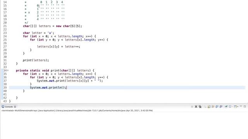Screen dimensions: 248x139
Task: Click line number 39 in the gutter
Action: pos(5,88)
